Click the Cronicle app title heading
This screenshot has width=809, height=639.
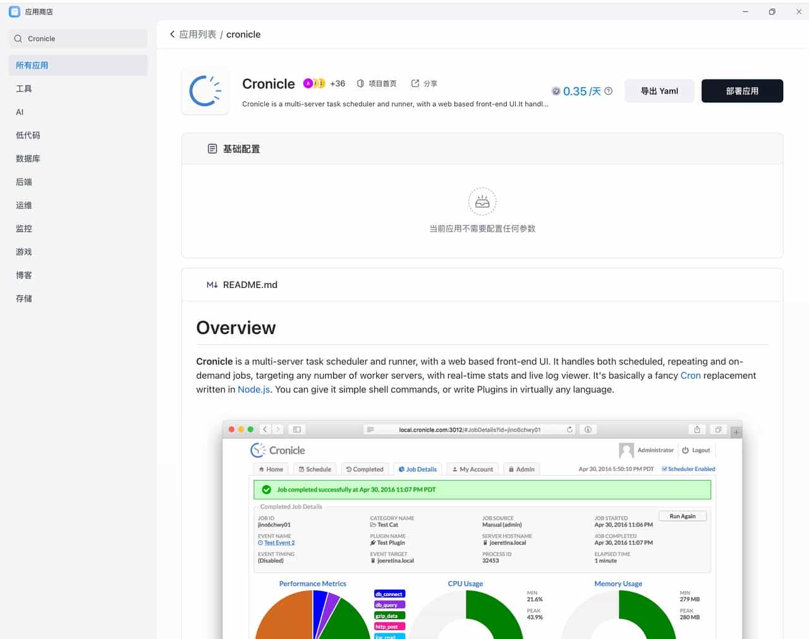point(269,84)
